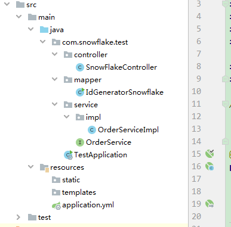This screenshot has width=231, height=227.
Task: Select the resources folder label
Action: [x=67, y=167]
